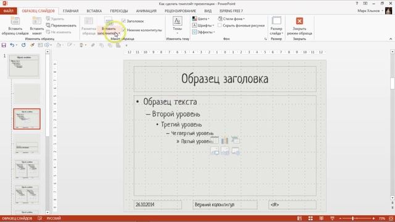The image size is (395, 222).
Task: Open the Марк Хлынов account menu
Action: click(370, 11)
